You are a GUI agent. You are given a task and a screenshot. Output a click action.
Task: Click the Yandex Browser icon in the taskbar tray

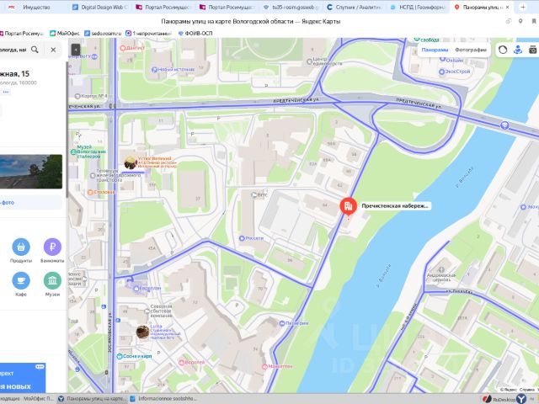point(521,399)
